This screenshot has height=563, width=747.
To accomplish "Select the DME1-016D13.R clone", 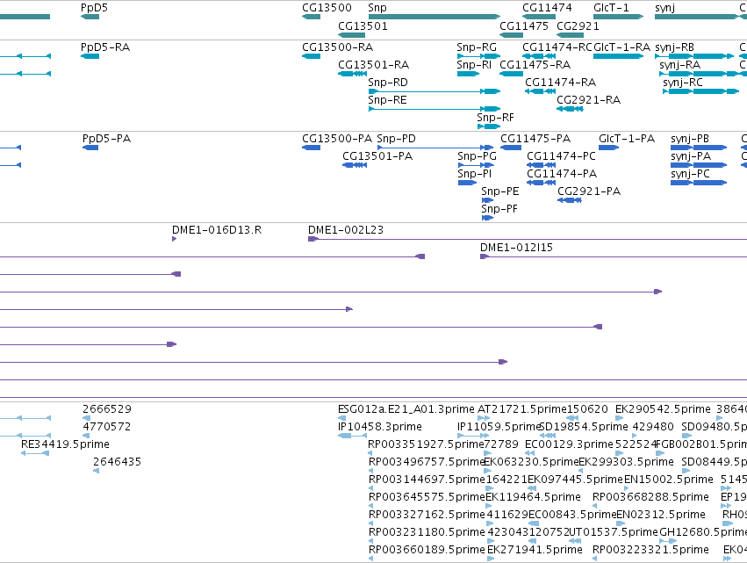I will 175,239.
